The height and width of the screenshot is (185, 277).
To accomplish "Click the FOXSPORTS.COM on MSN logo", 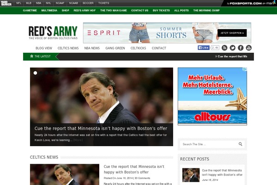I will click(x=251, y=3).
